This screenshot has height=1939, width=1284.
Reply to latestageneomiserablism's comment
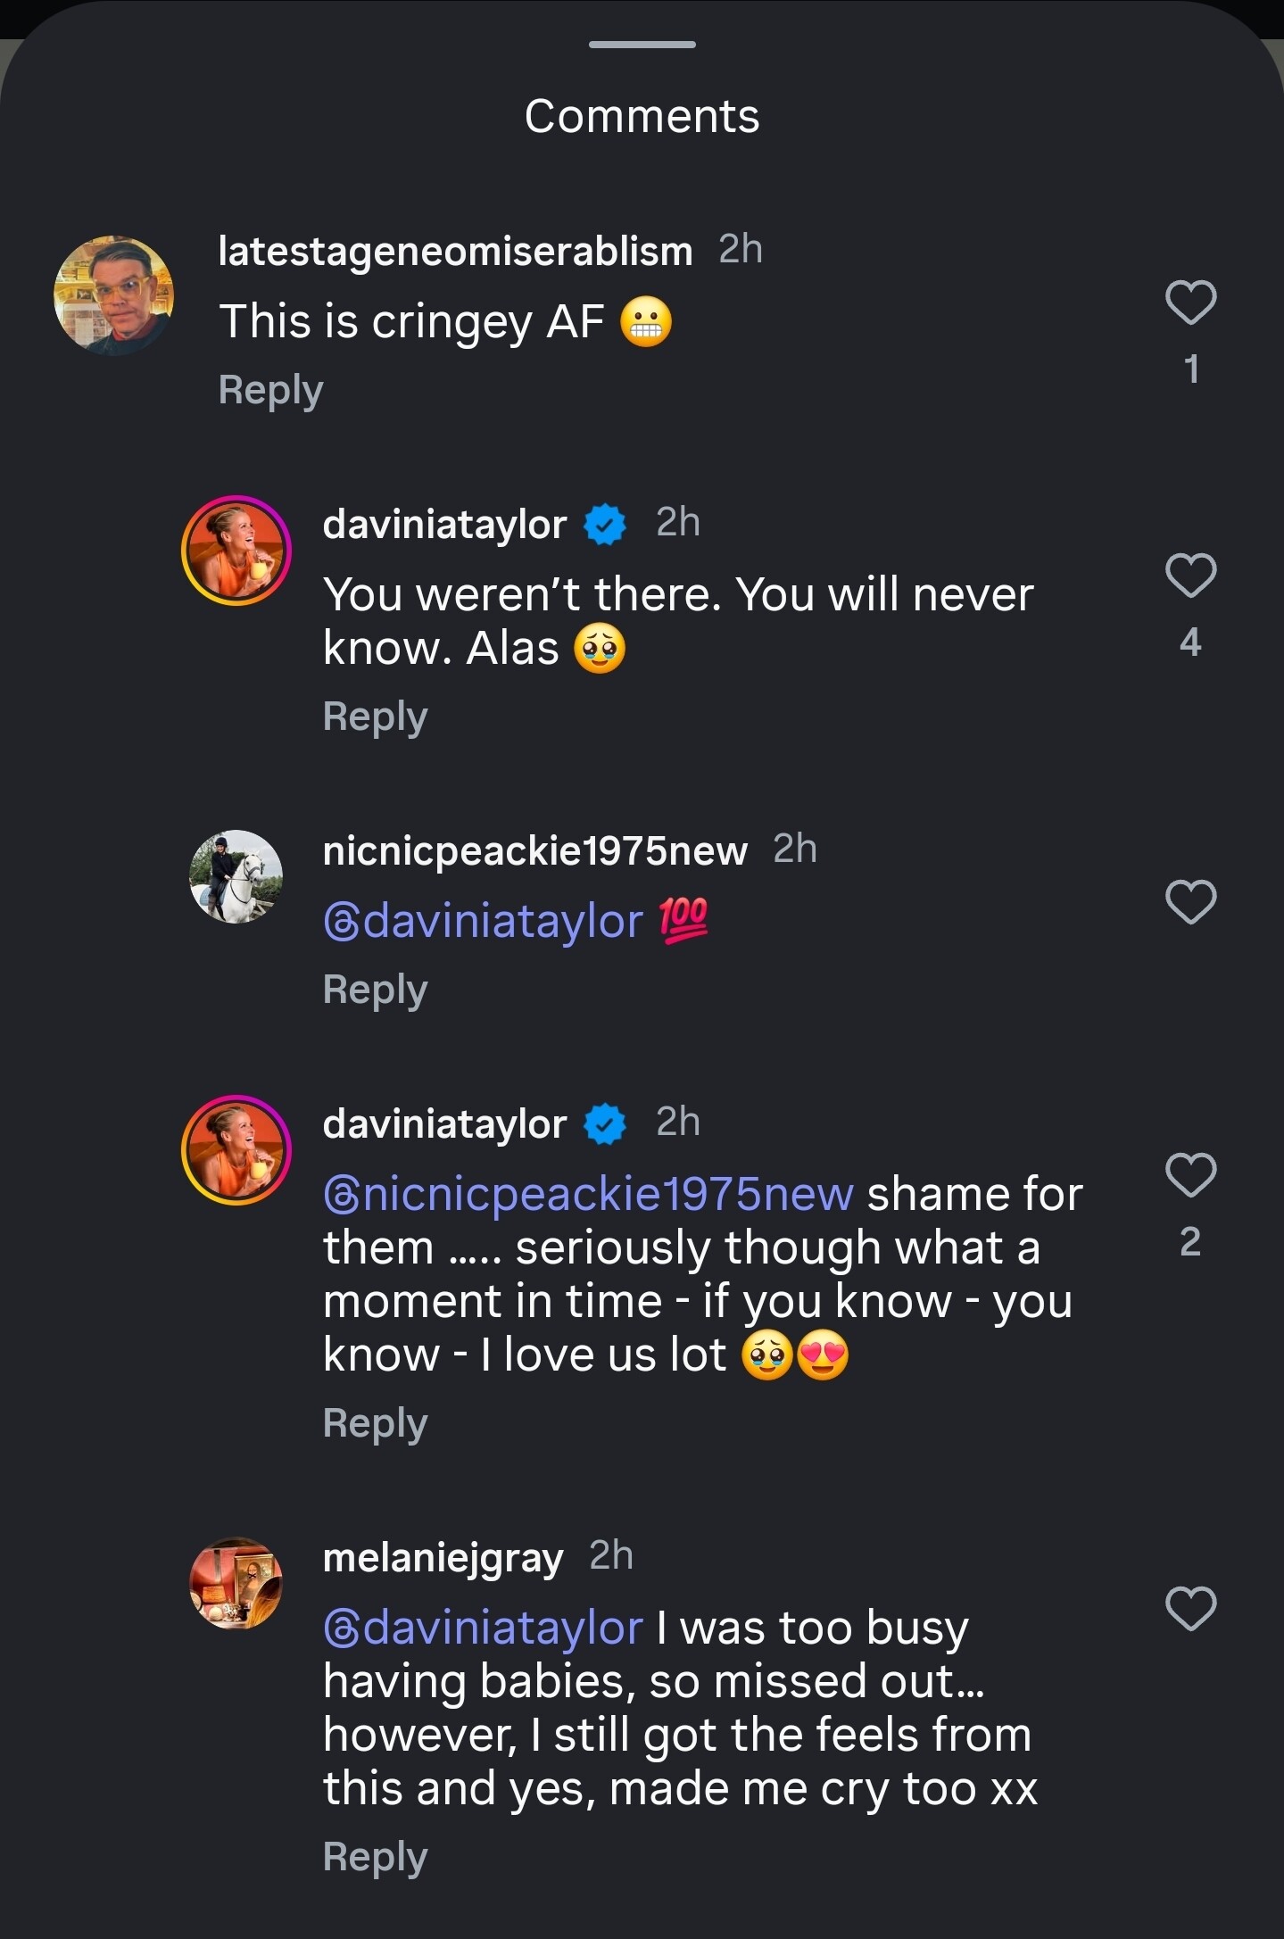tap(270, 391)
